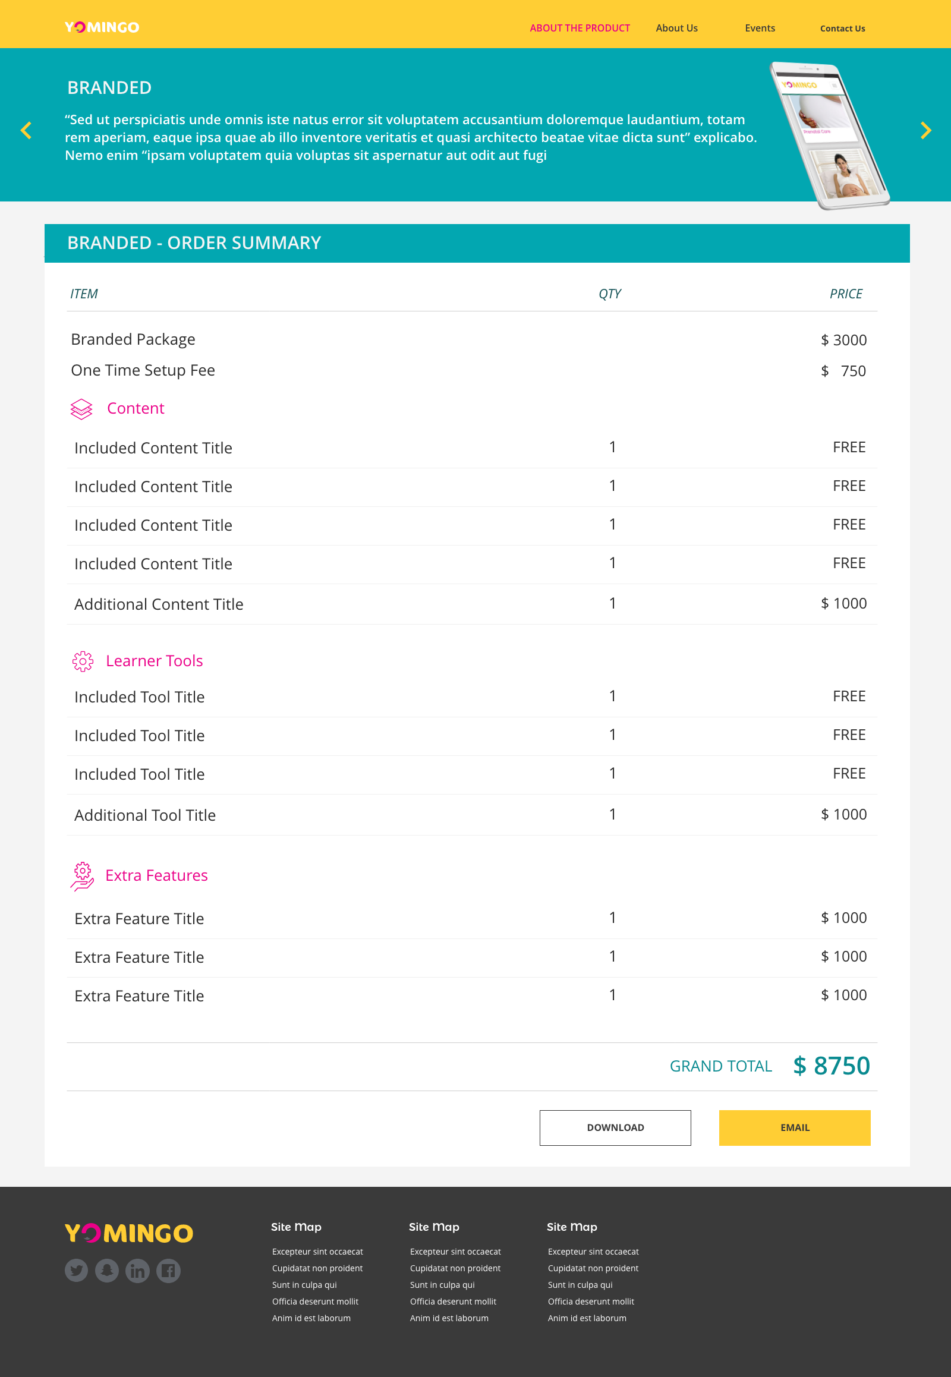Click the Learner Tools gear icon
The height and width of the screenshot is (1377, 951).
(83, 661)
